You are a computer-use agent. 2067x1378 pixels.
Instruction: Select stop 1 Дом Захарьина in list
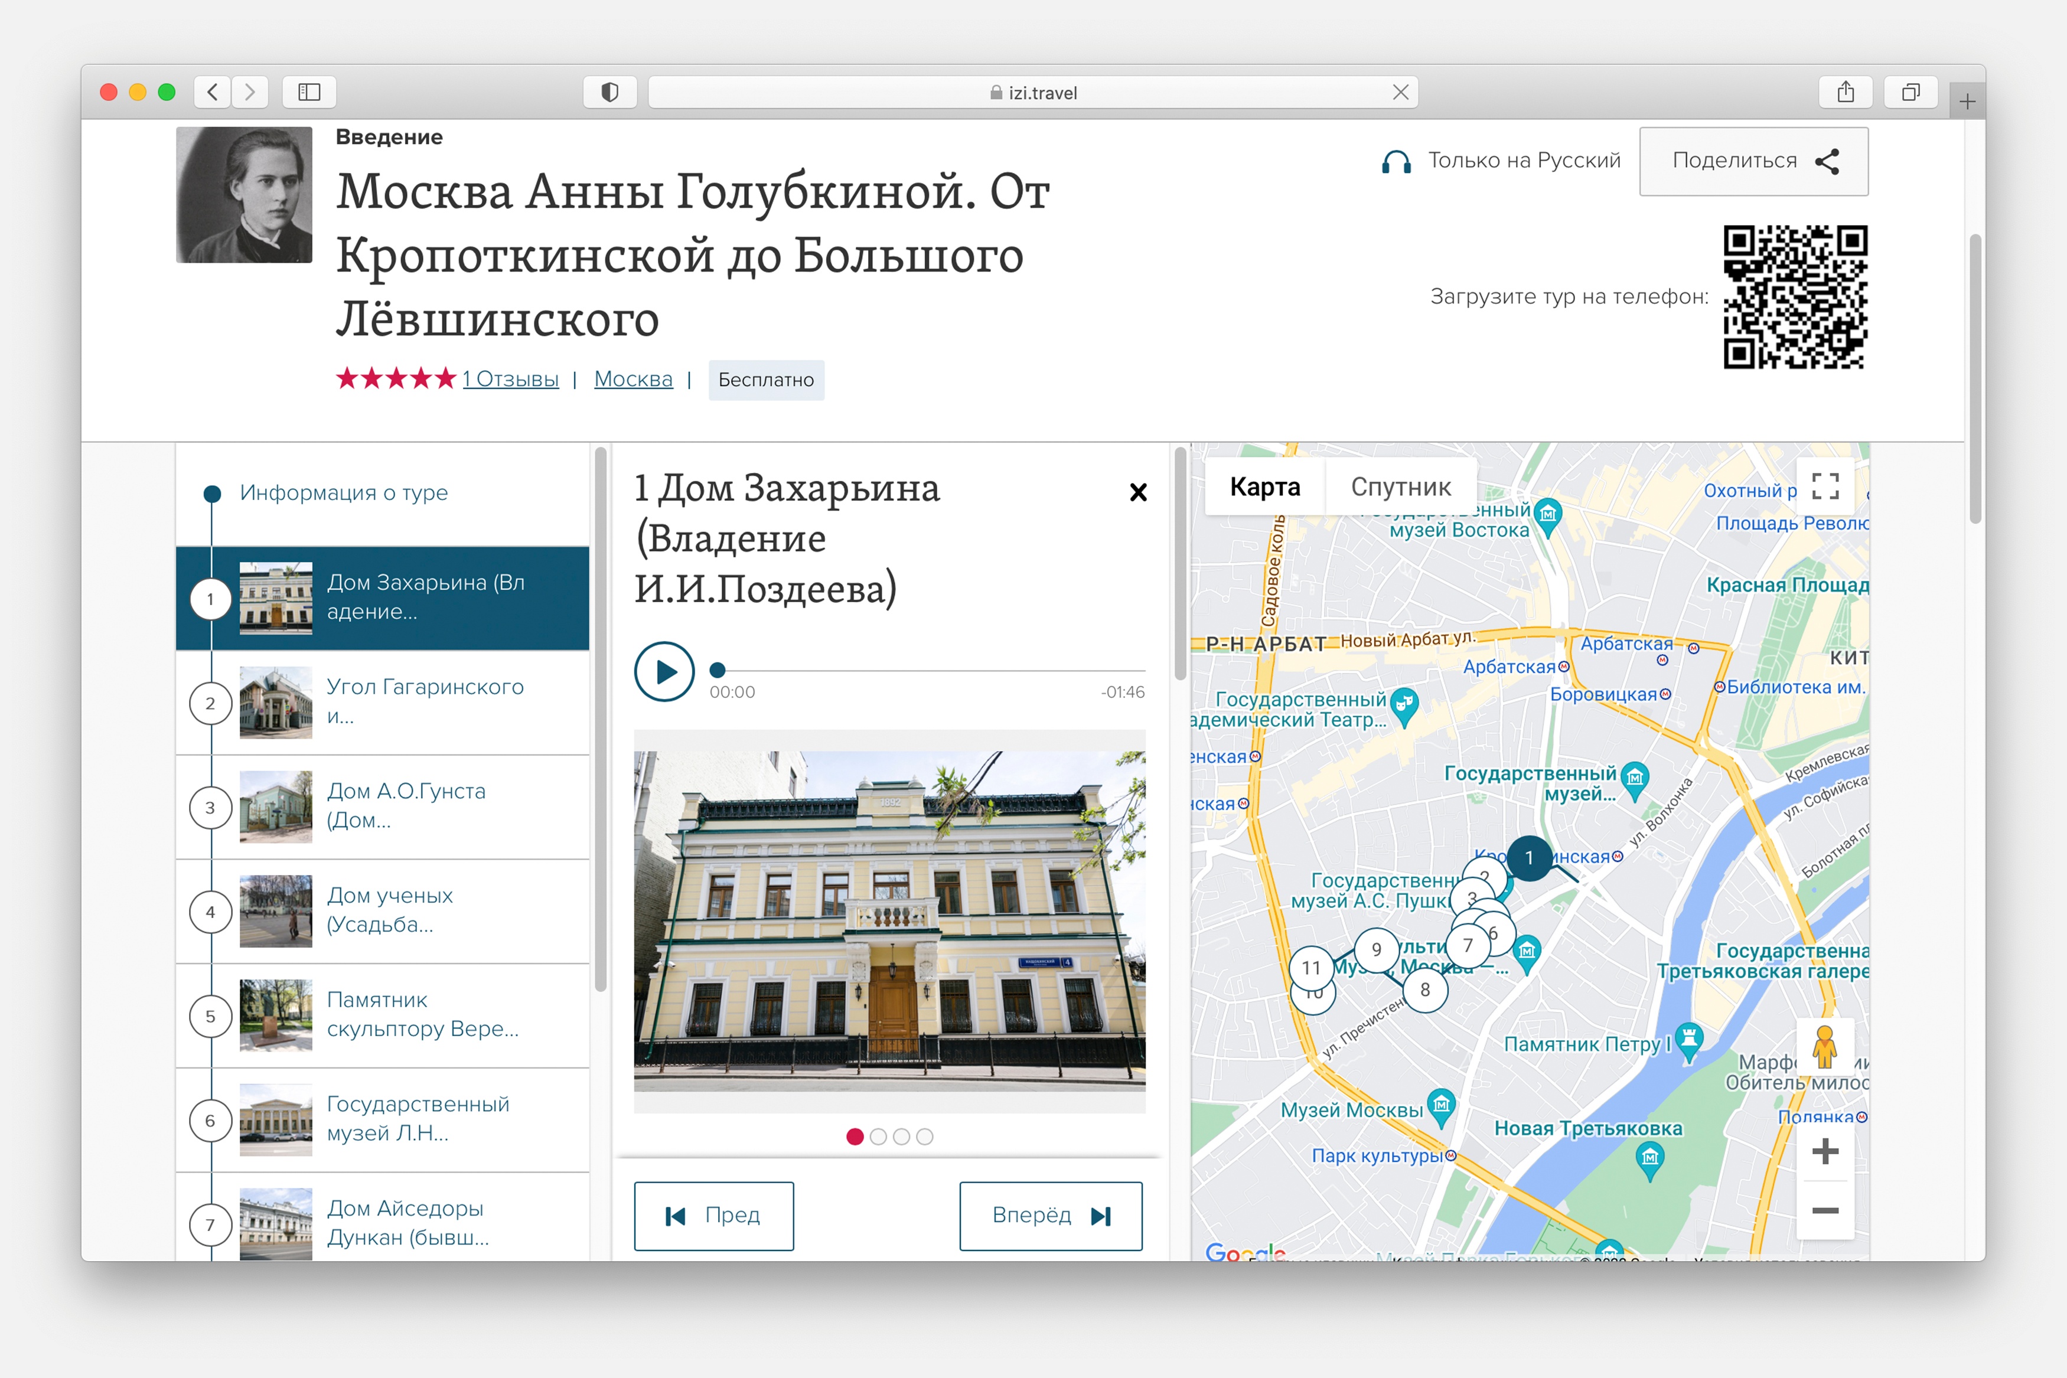click(382, 597)
